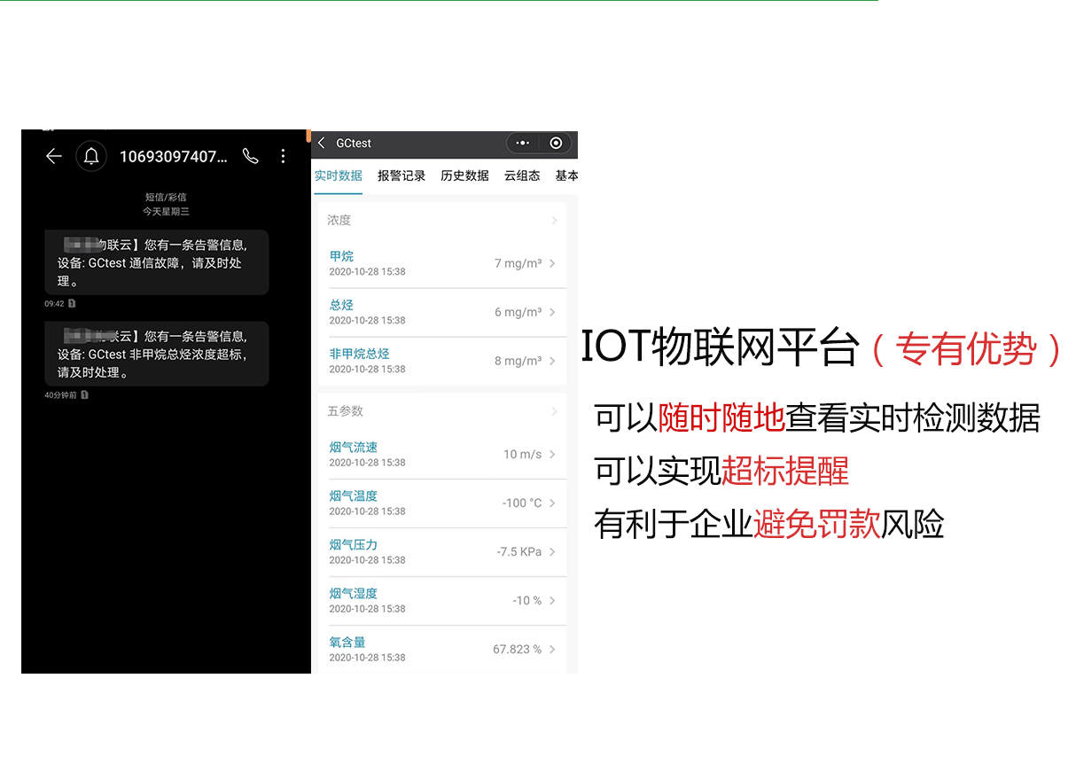Viewport: 1076px width, 780px height.
Task: Select the -100 °C temperature value
Action: tap(522, 503)
